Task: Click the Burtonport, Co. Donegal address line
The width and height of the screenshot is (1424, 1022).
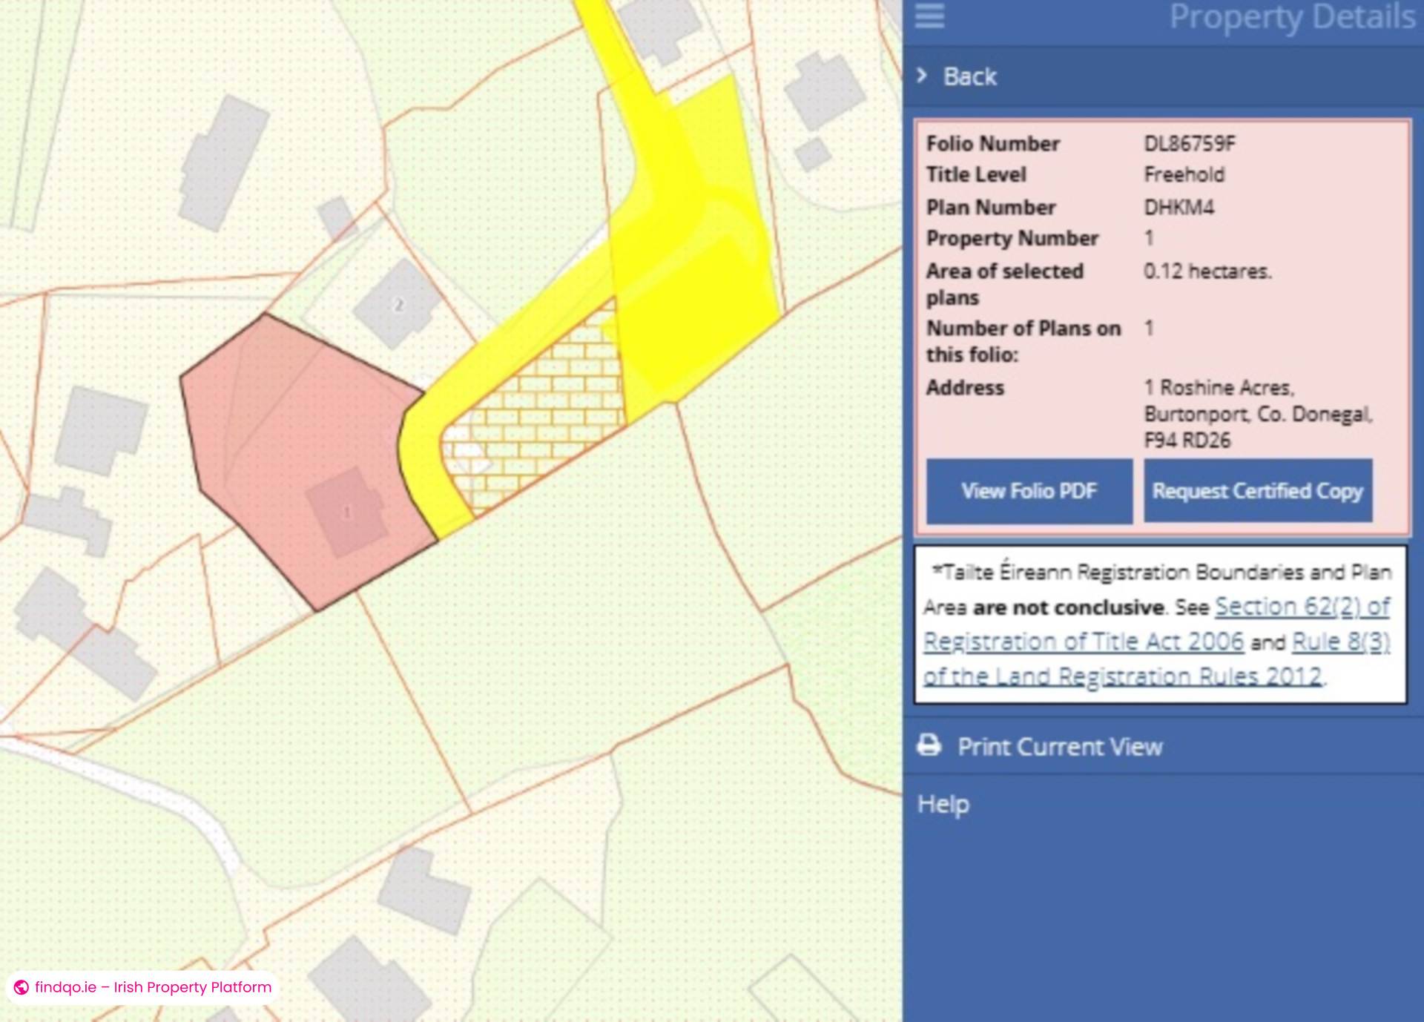Action: click(1258, 414)
